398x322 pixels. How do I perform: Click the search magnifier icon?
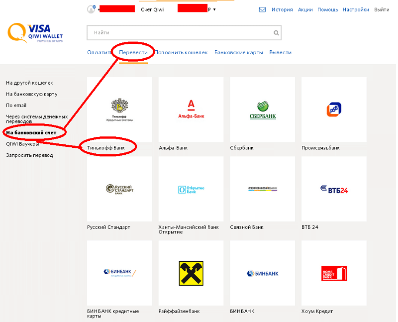pyautogui.click(x=276, y=33)
